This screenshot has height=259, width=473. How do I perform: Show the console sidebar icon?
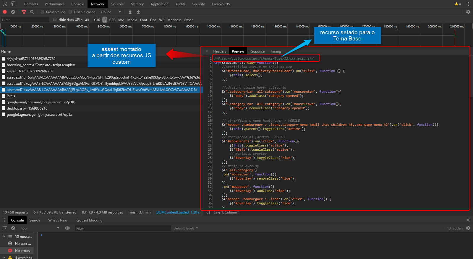pyautogui.click(x=5, y=228)
